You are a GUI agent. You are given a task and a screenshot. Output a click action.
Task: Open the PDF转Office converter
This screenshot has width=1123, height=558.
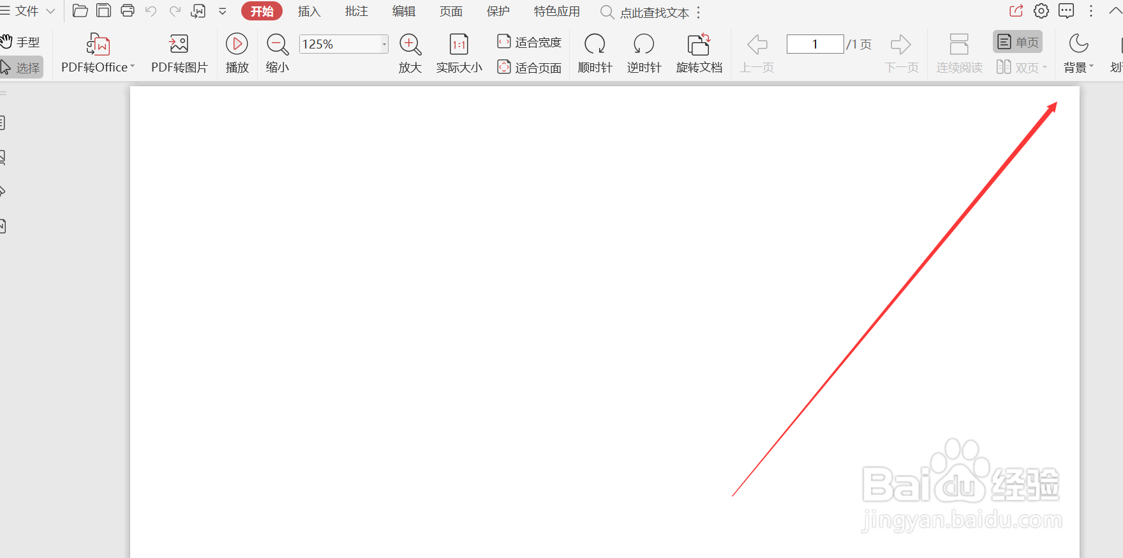pyautogui.click(x=98, y=54)
